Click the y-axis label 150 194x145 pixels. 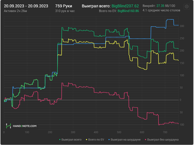182,63
